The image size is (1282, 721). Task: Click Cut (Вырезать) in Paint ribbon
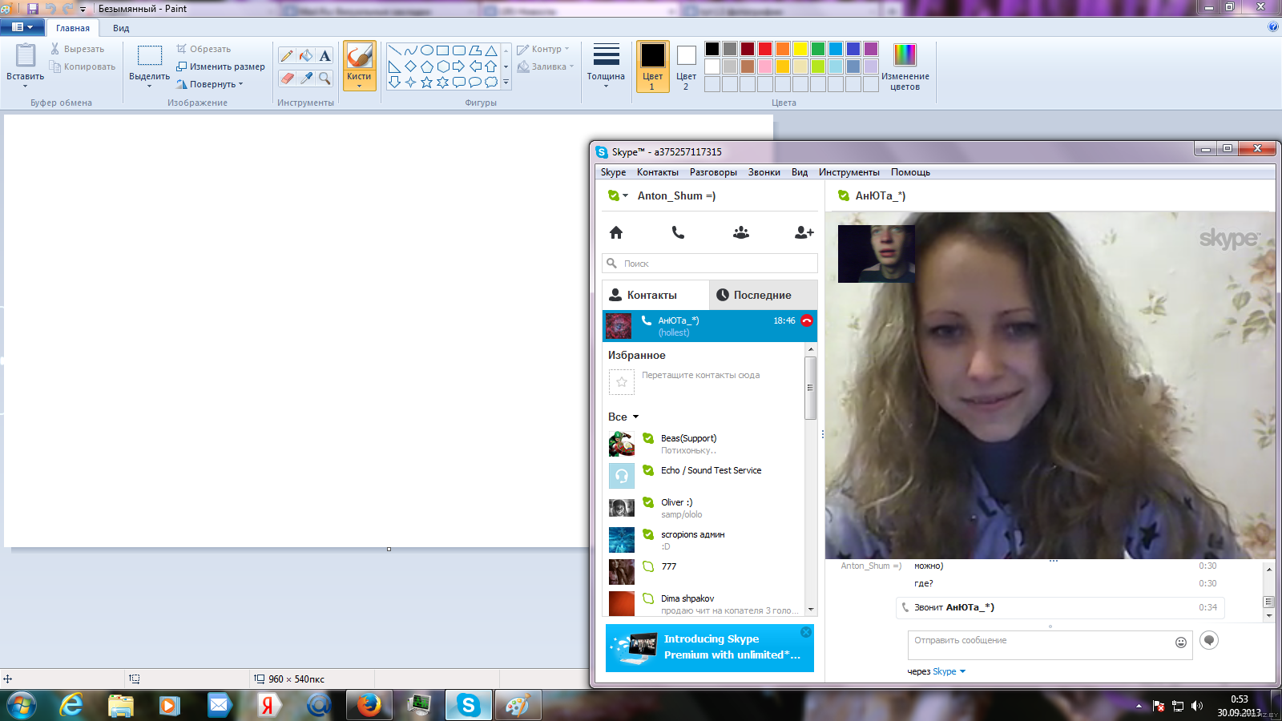77,49
